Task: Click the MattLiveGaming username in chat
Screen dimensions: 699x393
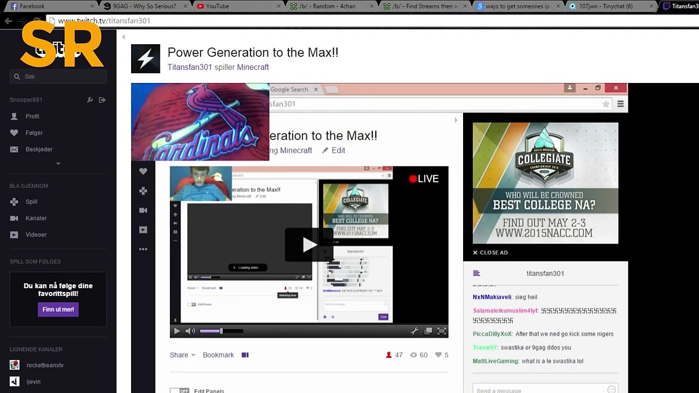Action: click(495, 361)
